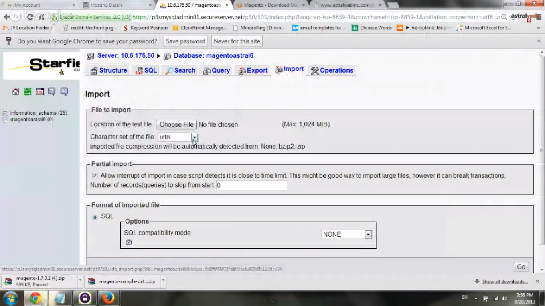Viewport: 545px width, 306px height.
Task: Open dropdown for magento-sample-dat...zip download
Action: click(x=163, y=280)
